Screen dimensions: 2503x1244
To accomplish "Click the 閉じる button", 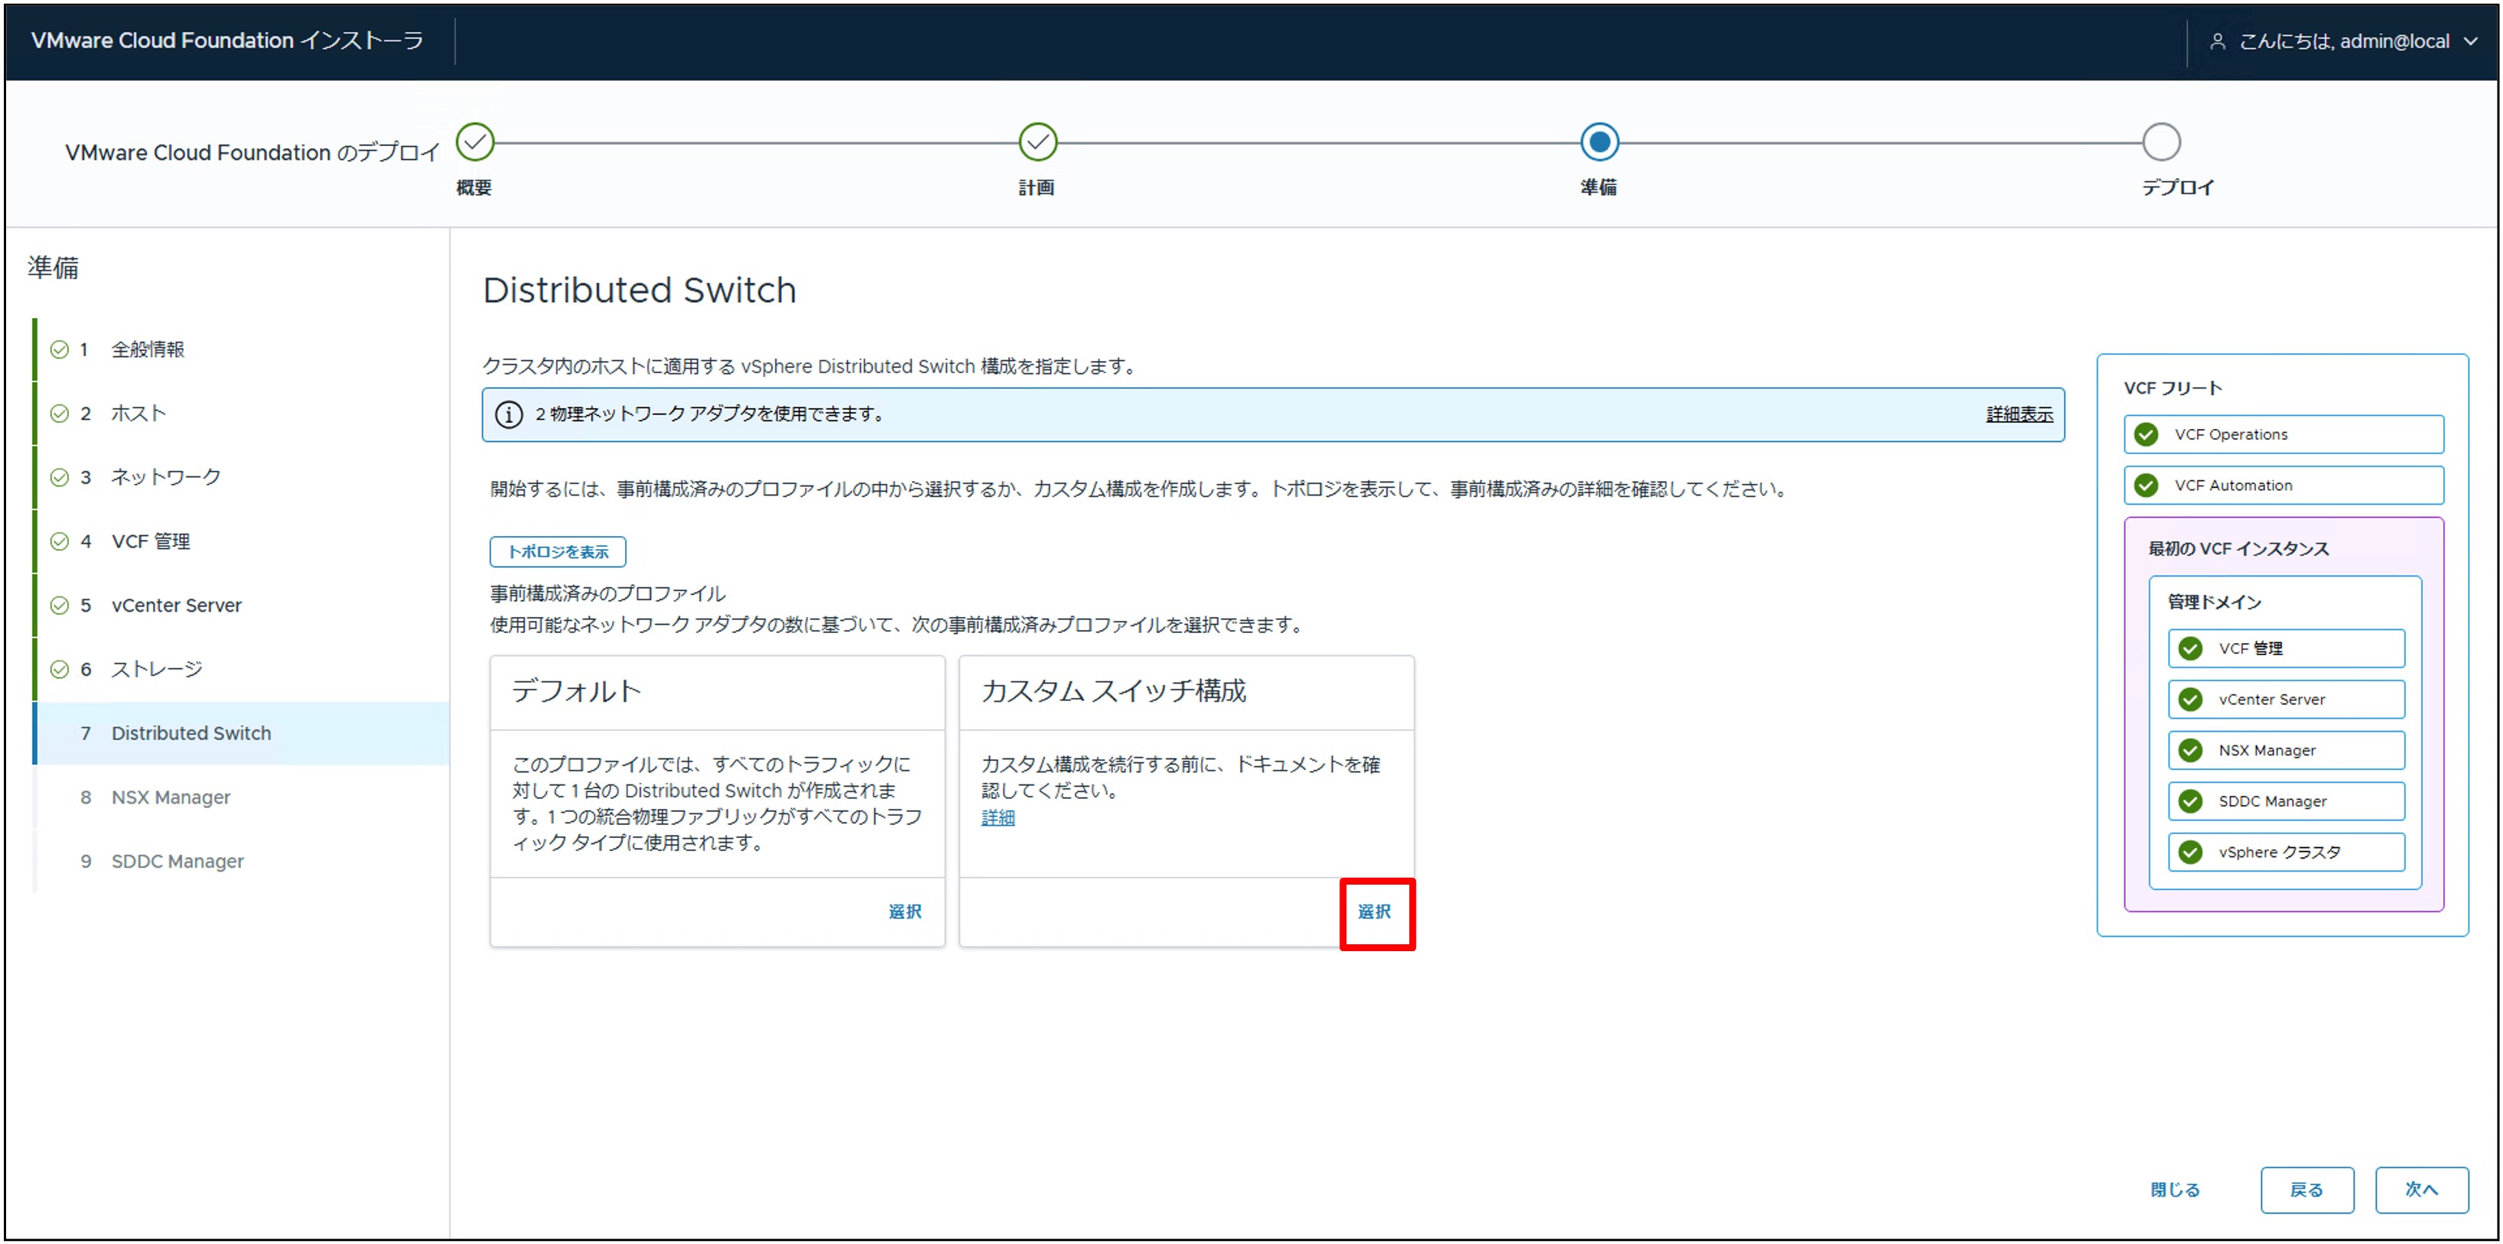I will 2175,1190.
